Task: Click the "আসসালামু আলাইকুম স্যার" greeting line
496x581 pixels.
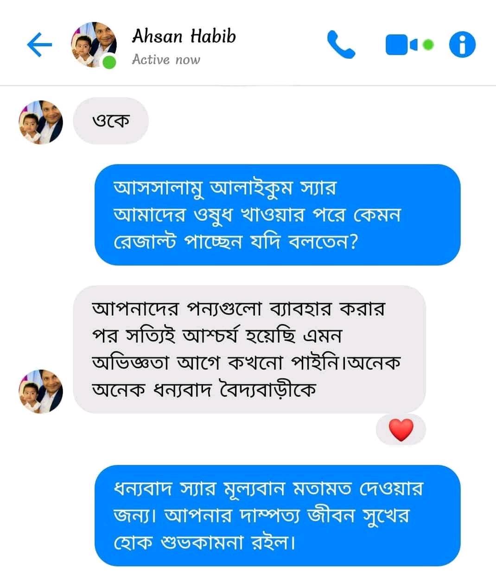Action: [x=225, y=188]
